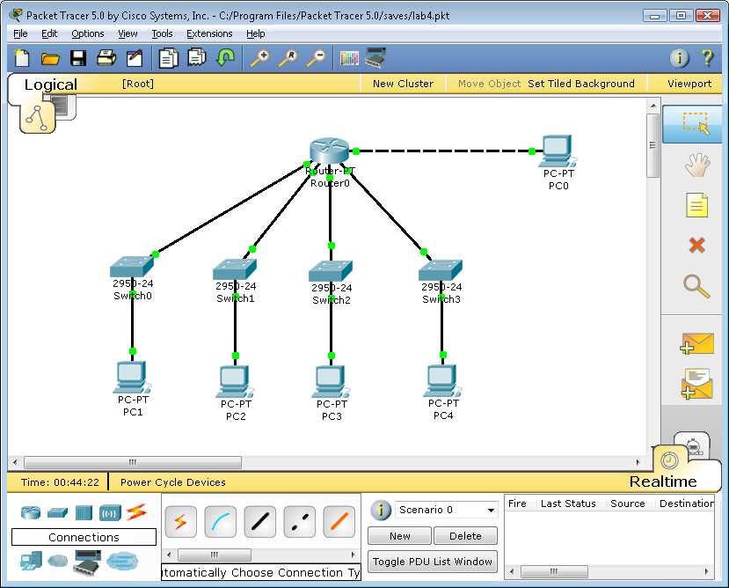729x588 pixels.
Task: Click the Network Information icon
Action: tap(679, 58)
